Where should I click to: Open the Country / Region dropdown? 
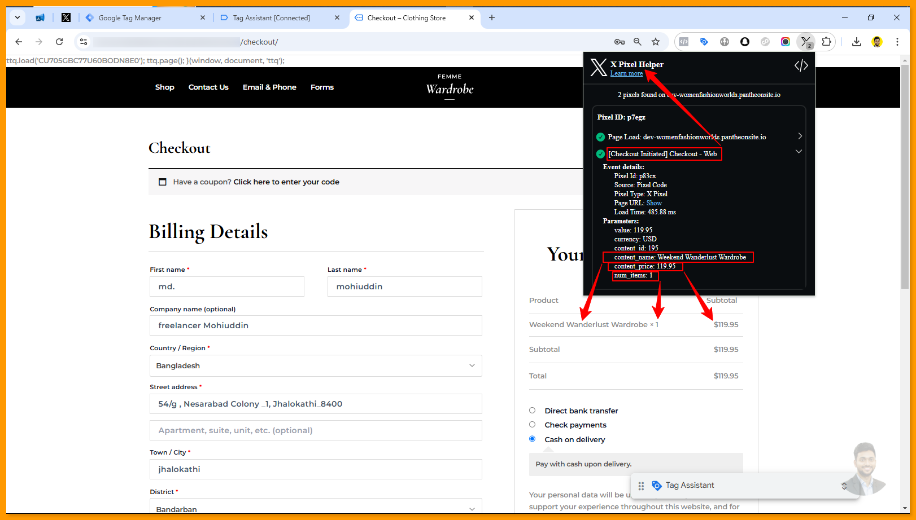(x=316, y=365)
